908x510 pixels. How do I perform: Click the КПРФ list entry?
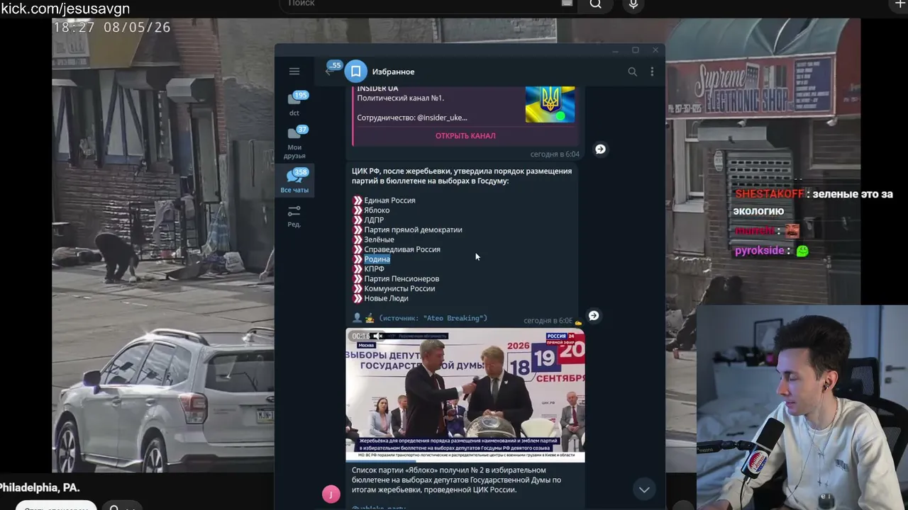[374, 269]
